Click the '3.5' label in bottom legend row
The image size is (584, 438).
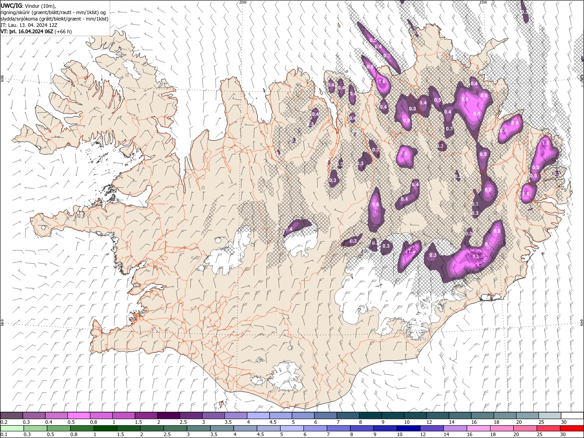[x=214, y=435]
